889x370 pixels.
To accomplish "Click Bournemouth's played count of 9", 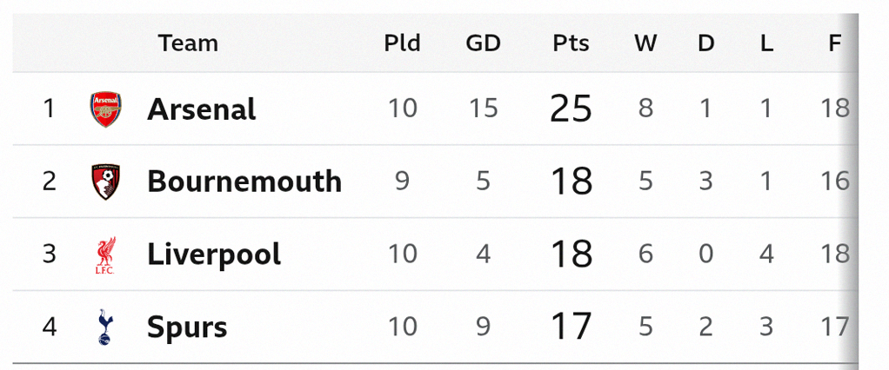I will [x=403, y=182].
